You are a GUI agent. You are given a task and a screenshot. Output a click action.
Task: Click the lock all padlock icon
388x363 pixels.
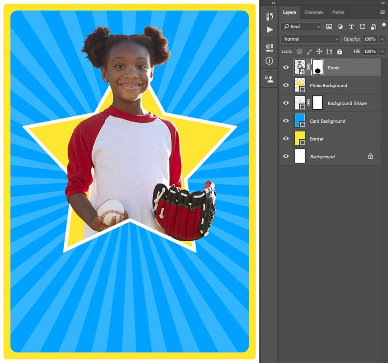(x=340, y=51)
